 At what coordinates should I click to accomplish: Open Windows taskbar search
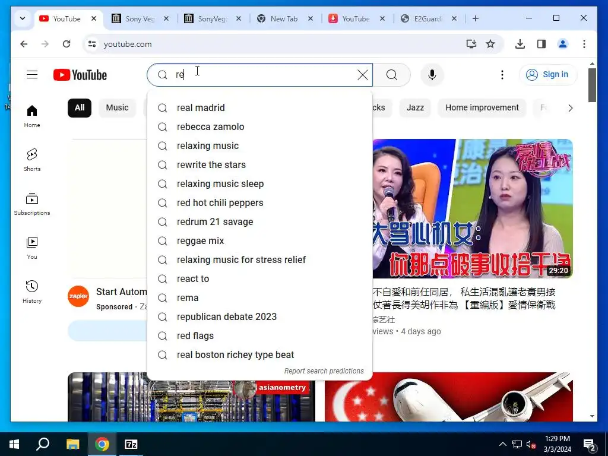pos(43,444)
